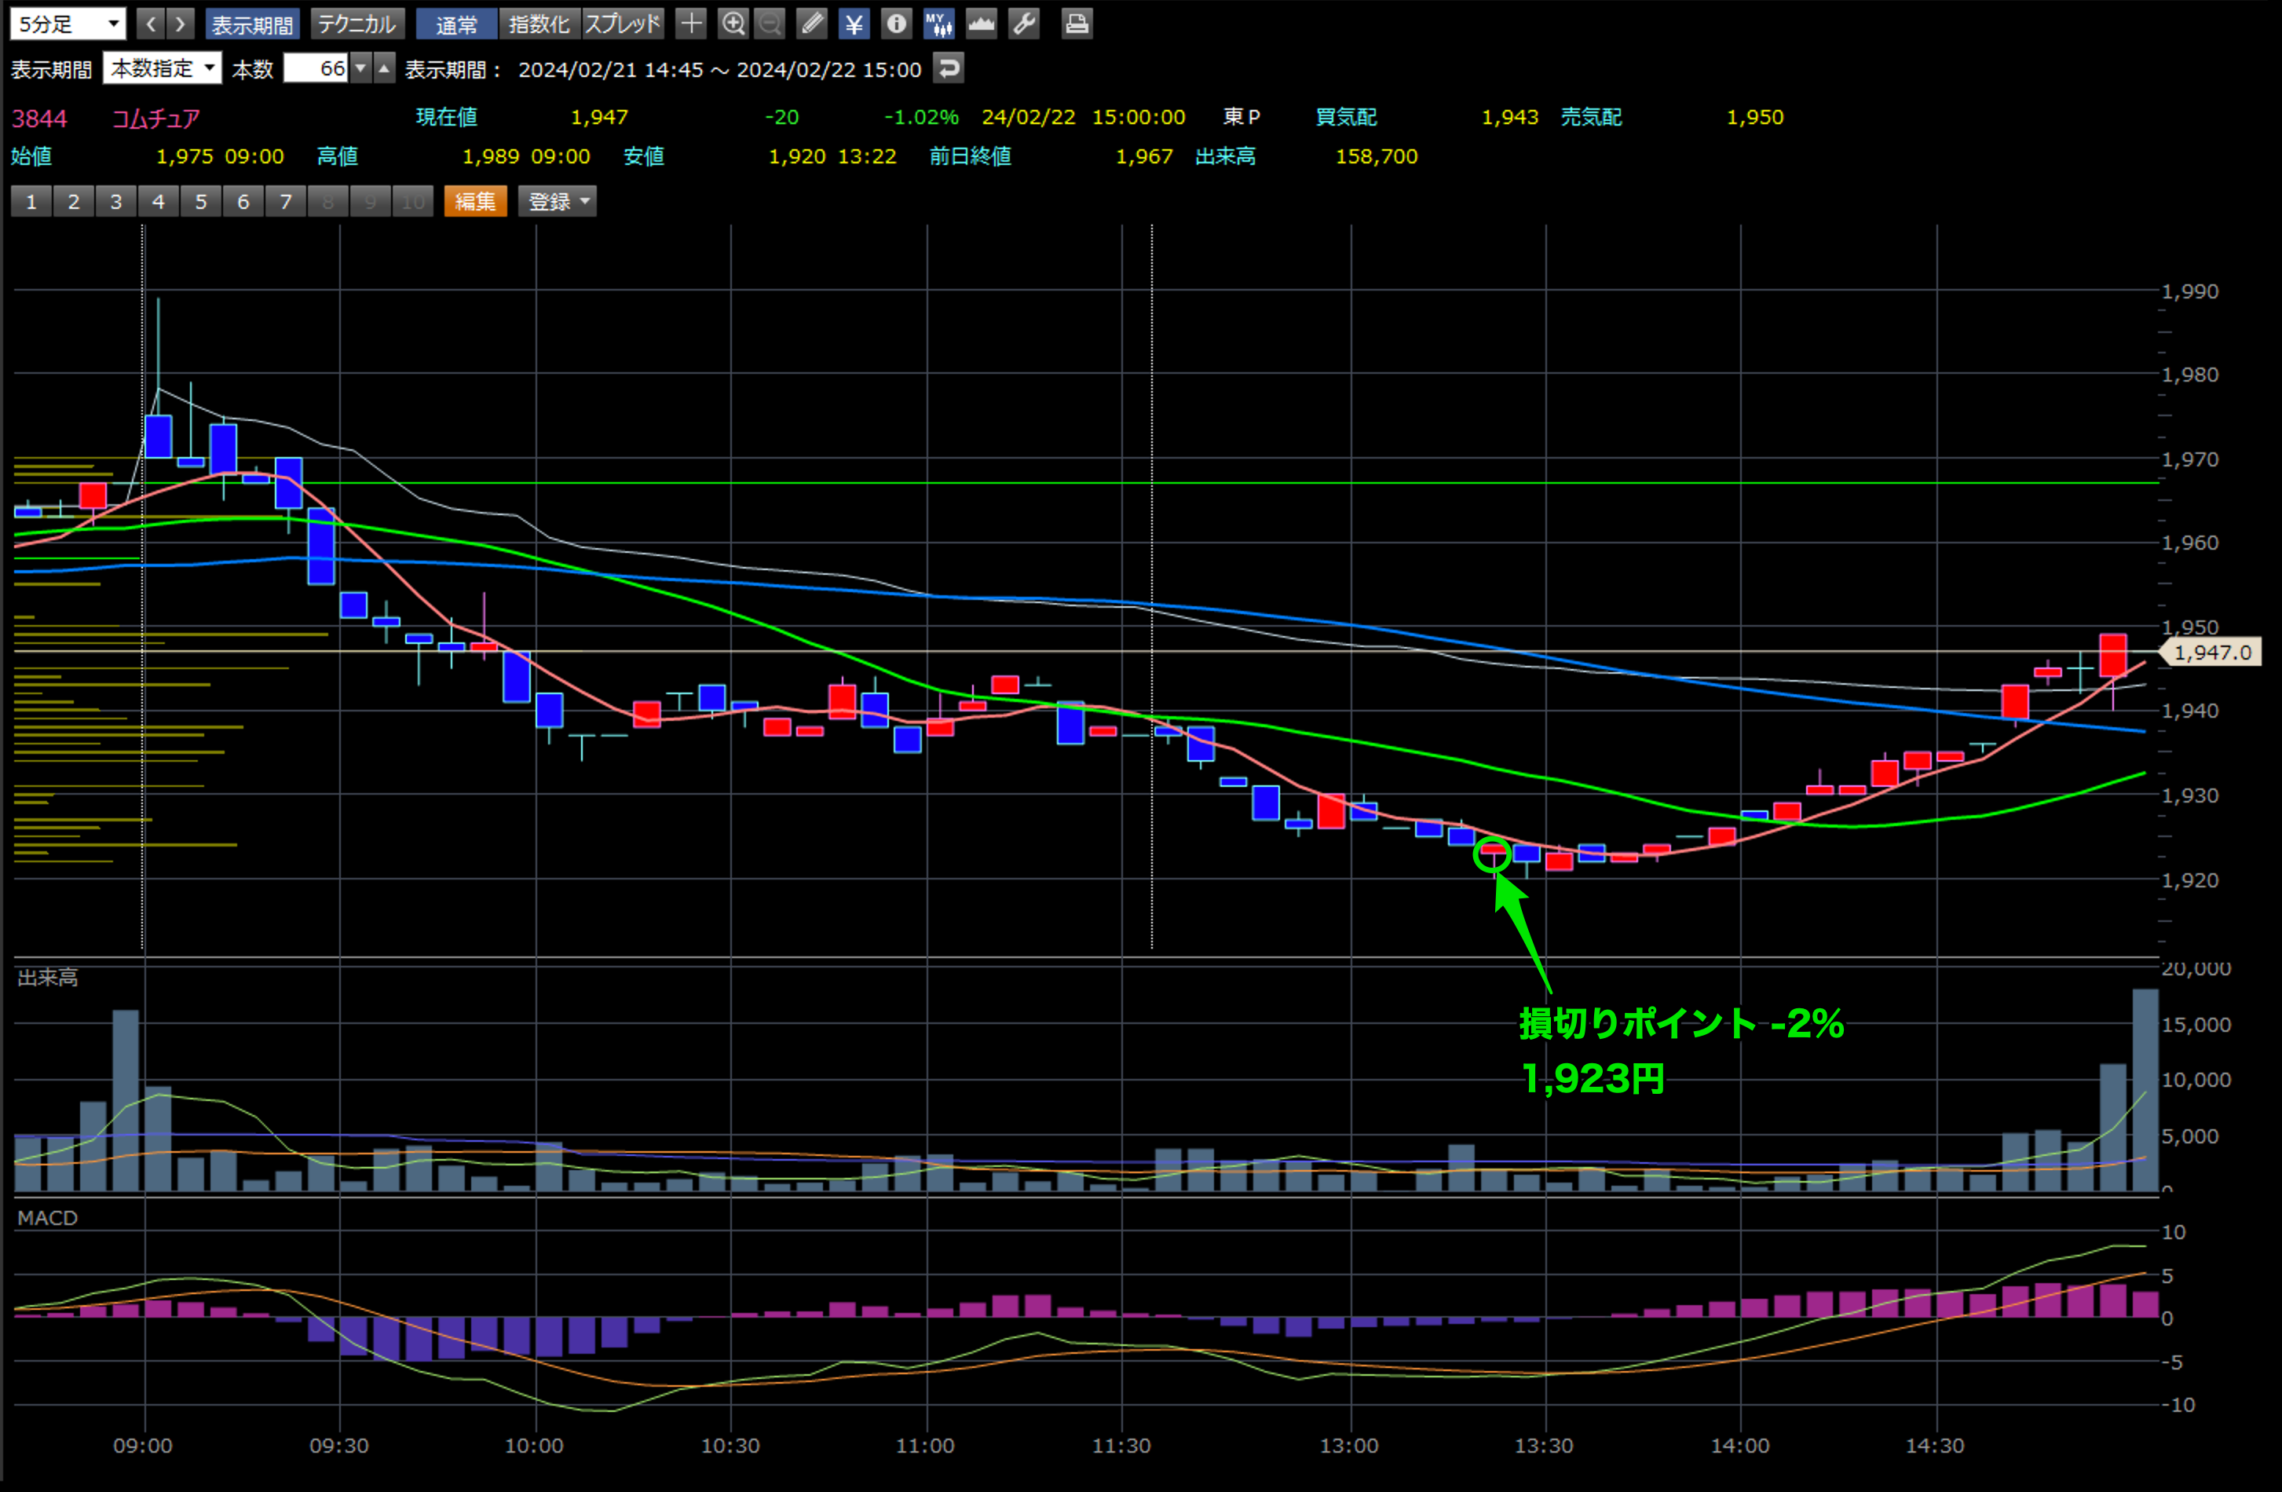Select the pencil drawing tool
The height and width of the screenshot is (1492, 2282).
tap(812, 23)
